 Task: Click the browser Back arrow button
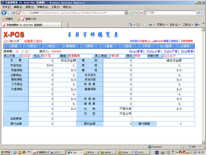click(x=4, y=13)
